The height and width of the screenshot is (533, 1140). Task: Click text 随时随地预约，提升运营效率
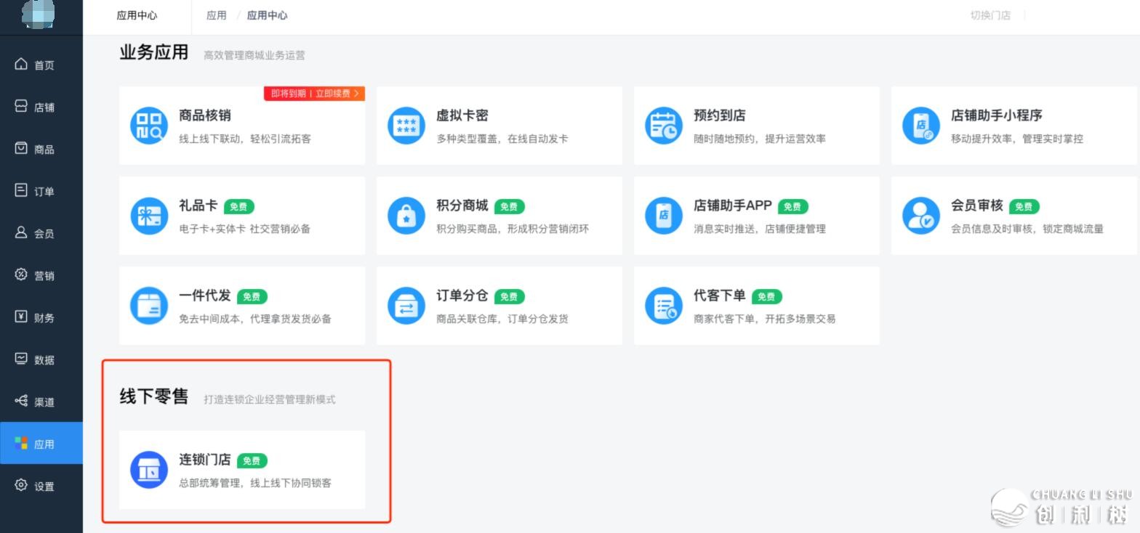[760, 139]
